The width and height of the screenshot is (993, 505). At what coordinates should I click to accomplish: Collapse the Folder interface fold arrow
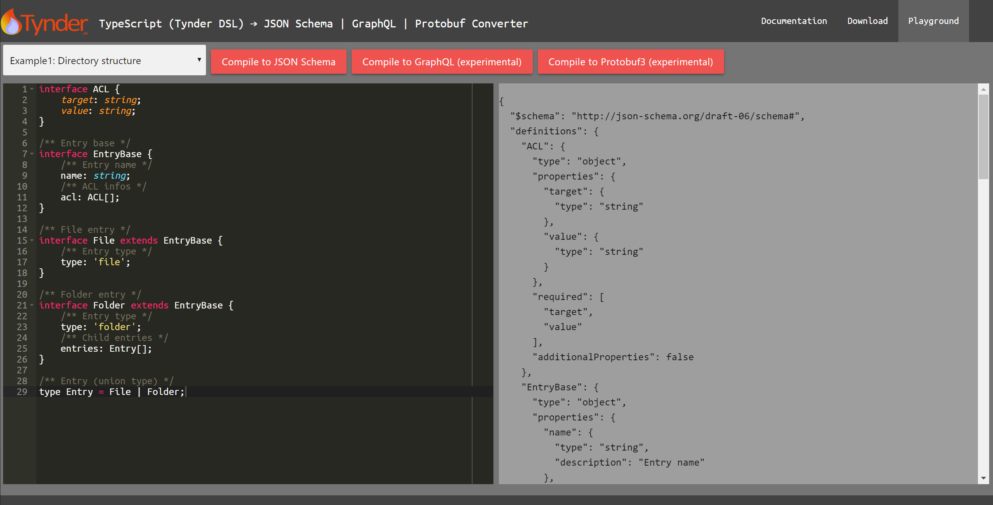point(32,305)
